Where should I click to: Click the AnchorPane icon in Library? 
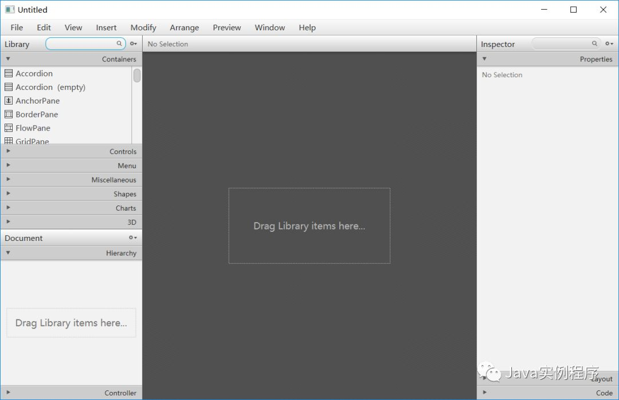(9, 101)
